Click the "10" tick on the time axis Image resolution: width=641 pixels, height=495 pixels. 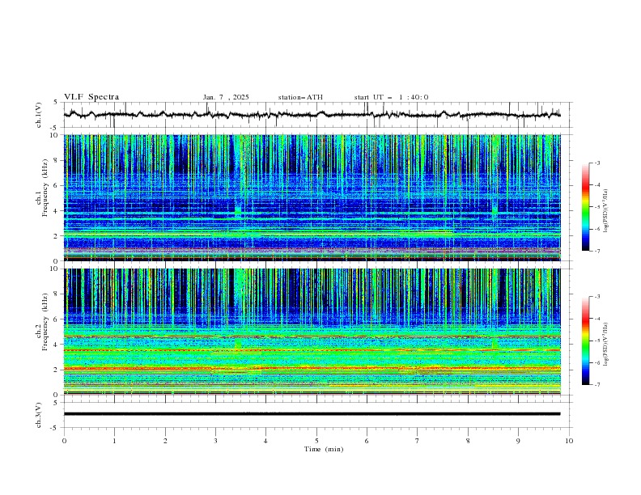pyautogui.click(x=569, y=441)
